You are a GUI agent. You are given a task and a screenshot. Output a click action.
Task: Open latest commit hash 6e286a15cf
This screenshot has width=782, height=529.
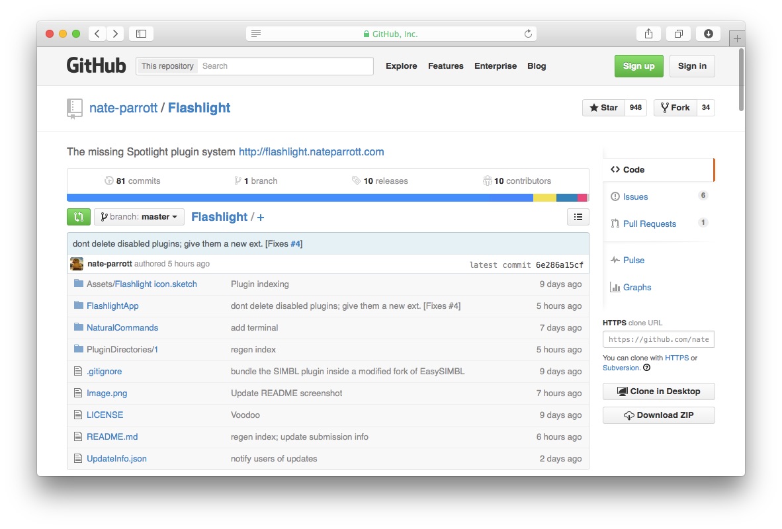point(560,264)
